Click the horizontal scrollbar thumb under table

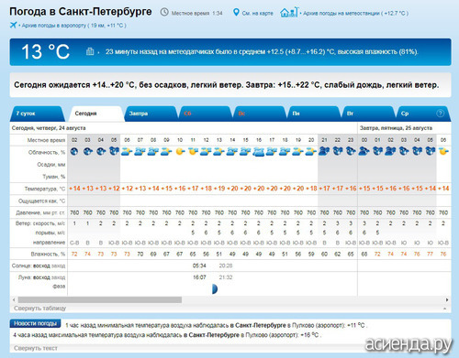point(100,300)
